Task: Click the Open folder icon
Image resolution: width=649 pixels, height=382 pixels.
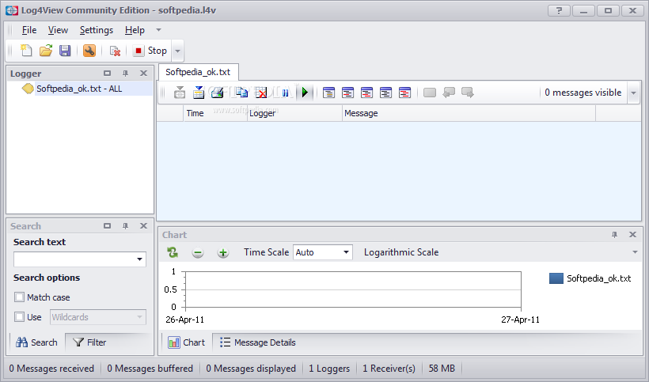Action: (x=46, y=51)
